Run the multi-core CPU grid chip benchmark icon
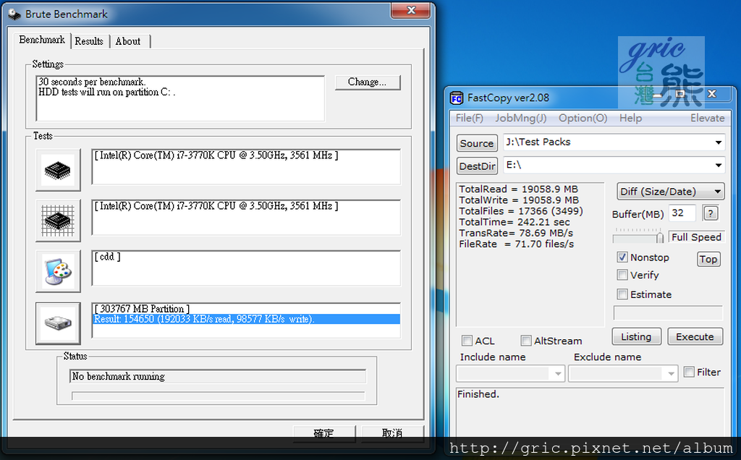The image size is (741, 460). tap(58, 221)
